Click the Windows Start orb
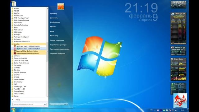This screenshot has height=112, width=199. point(13,110)
